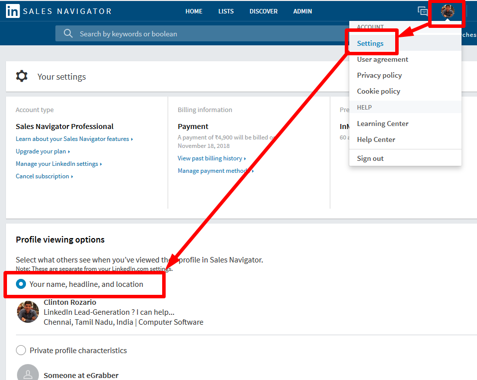The image size is (477, 380).
Task: Open Help Center menu item
Action: [376, 139]
